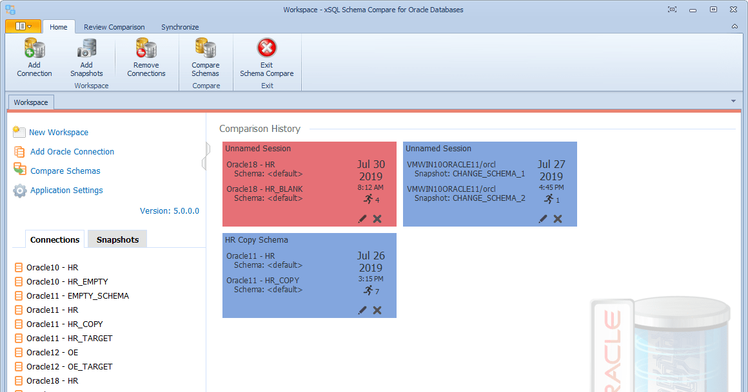
Task: Click the Compare Schemas ribbon icon
Action: tap(206, 48)
